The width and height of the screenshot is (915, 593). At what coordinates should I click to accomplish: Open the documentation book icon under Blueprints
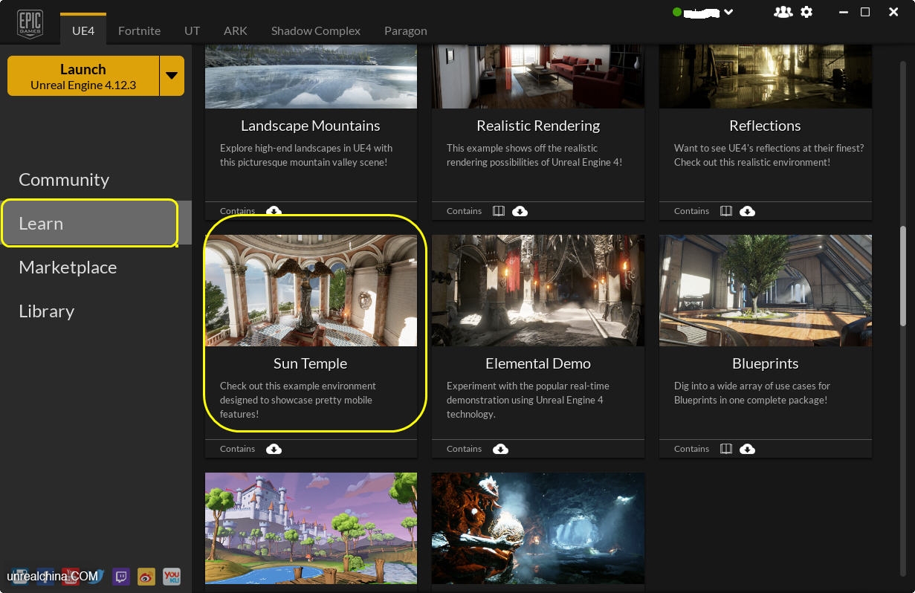click(726, 449)
